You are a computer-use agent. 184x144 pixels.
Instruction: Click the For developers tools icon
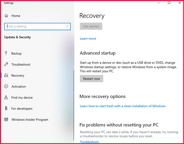pyautogui.click(x=6, y=108)
